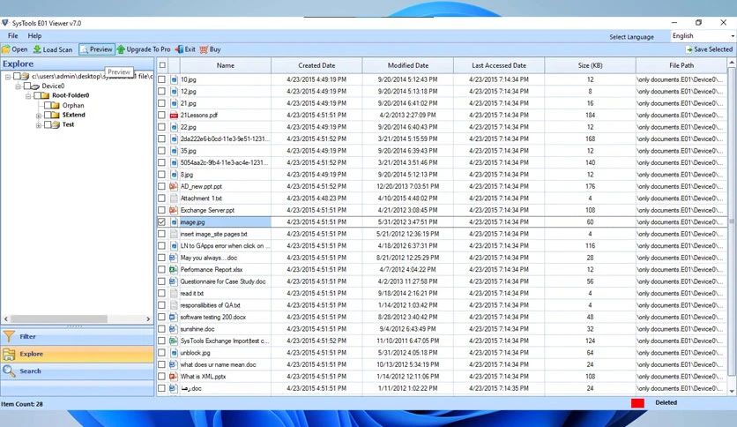This screenshot has height=427, width=737.
Task: Open the File menu
Action: click(12, 36)
